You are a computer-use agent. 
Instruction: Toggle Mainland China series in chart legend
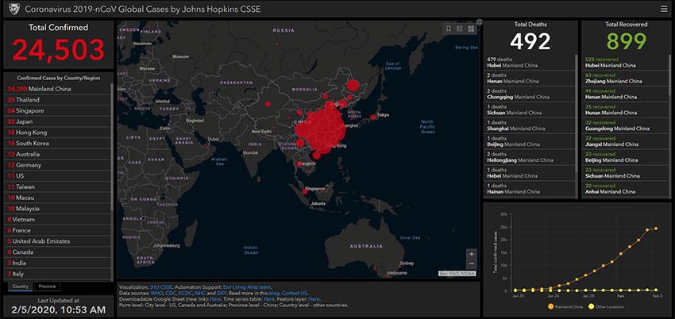point(565,306)
